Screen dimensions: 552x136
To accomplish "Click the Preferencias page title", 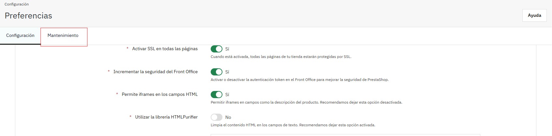I will click(28, 16).
